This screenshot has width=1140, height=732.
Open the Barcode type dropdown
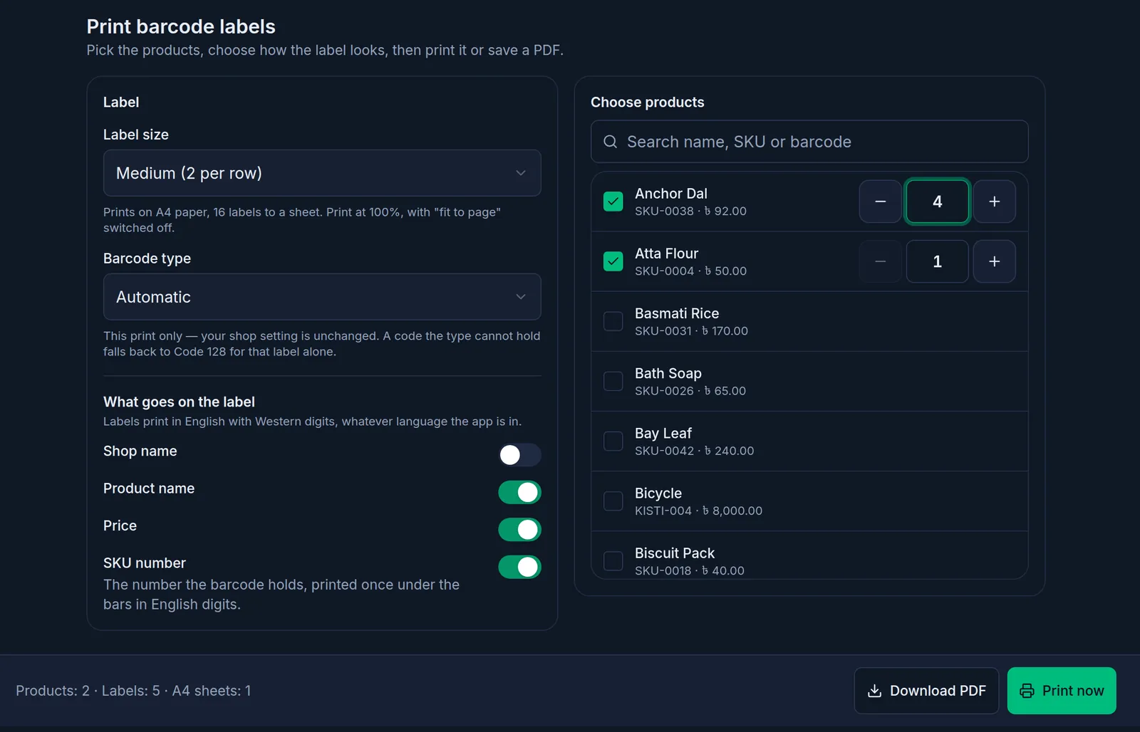tap(322, 297)
